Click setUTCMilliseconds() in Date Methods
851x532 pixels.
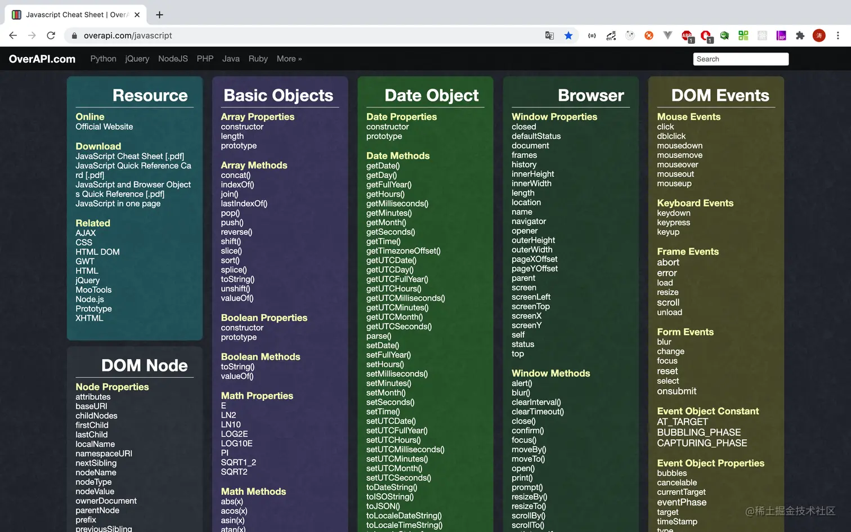pyautogui.click(x=405, y=449)
